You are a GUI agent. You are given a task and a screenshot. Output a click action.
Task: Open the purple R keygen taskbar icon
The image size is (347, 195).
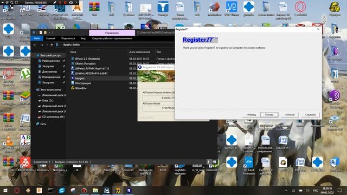point(129,190)
